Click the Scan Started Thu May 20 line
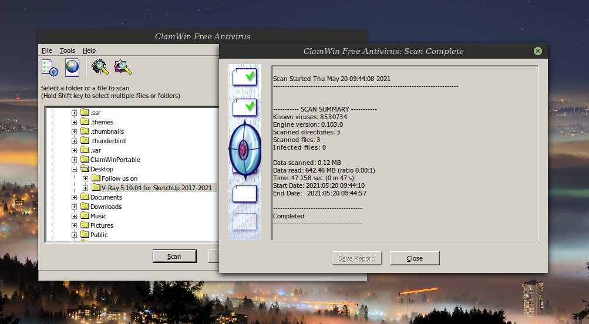Viewport: 589px width, 324px height. (332, 79)
